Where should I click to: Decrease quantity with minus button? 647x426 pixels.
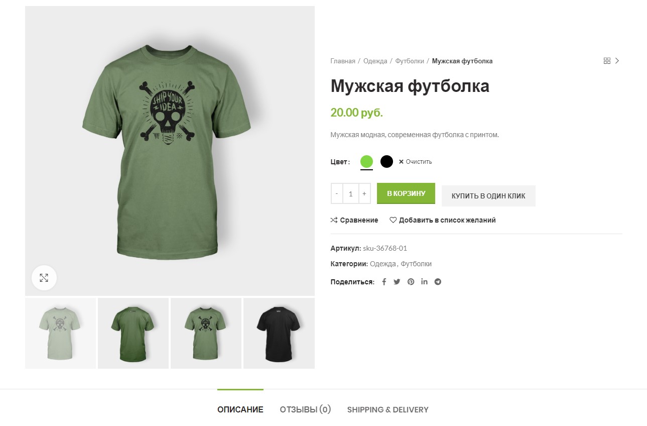tap(337, 193)
